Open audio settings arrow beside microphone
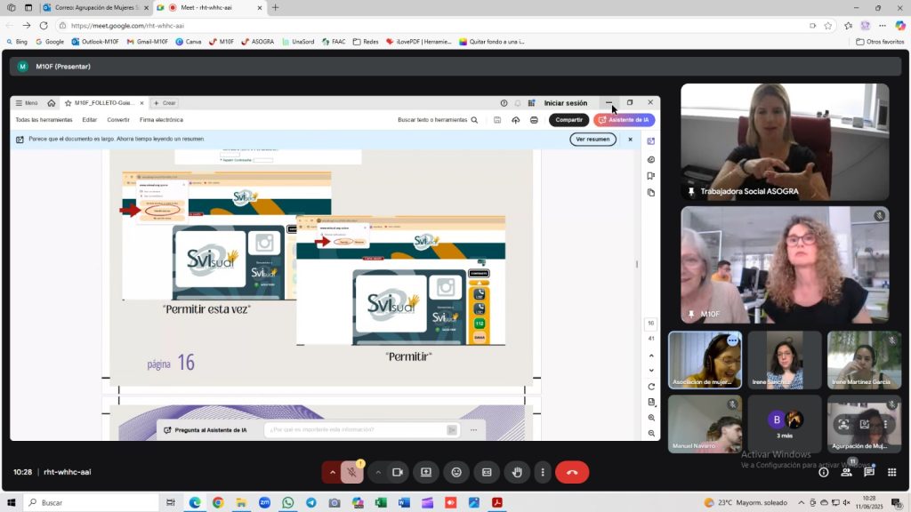Viewport: 911px width, 512px height. pyautogui.click(x=333, y=473)
